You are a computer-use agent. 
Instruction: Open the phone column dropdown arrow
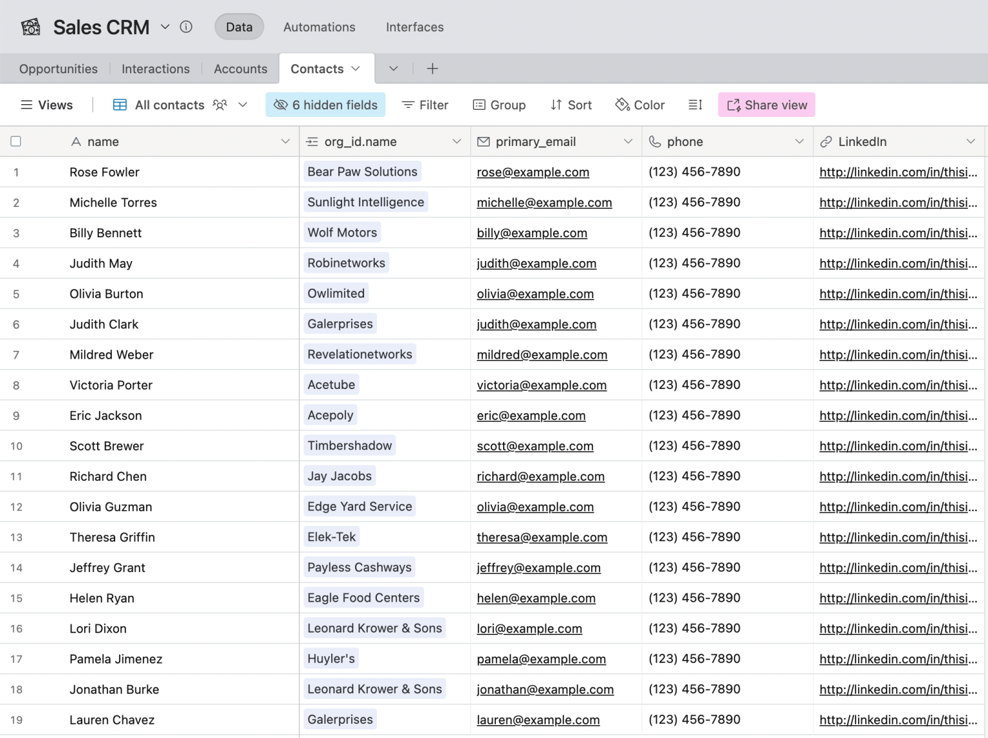tap(800, 141)
